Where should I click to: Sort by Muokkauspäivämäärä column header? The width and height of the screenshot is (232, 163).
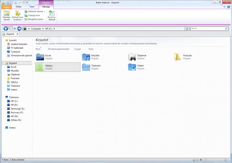pyautogui.click(x=59, y=49)
